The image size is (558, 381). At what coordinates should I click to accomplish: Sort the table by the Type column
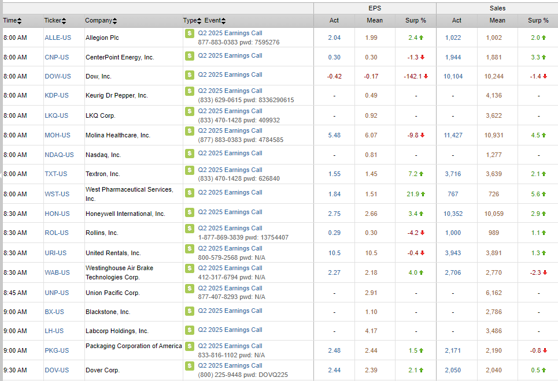[192, 21]
